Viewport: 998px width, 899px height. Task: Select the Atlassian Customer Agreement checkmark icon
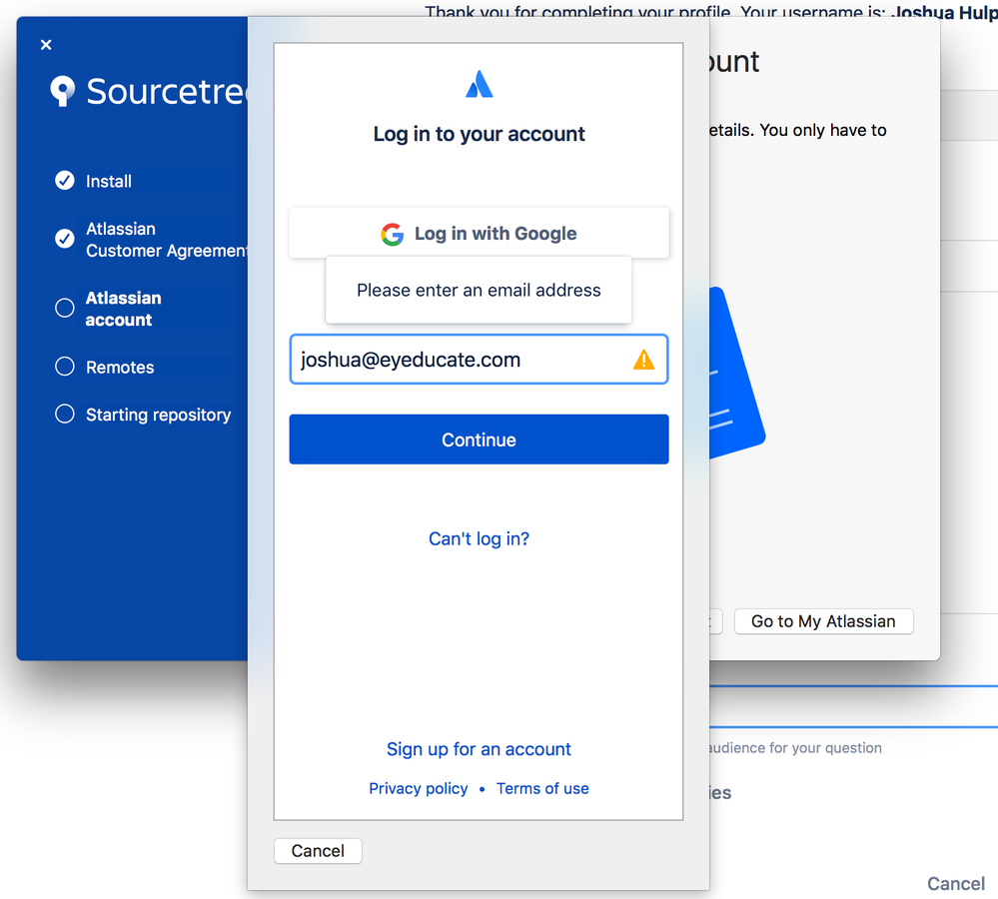[64, 239]
